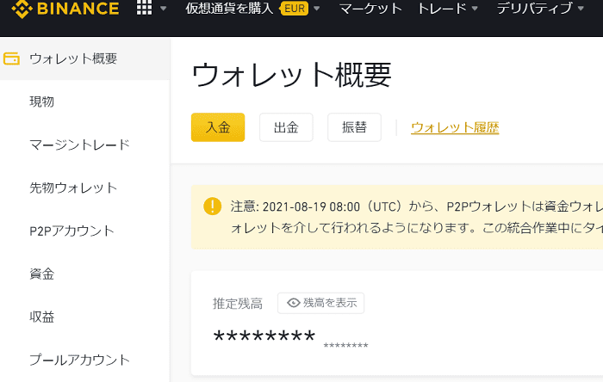Open the トレード menu

tap(442, 9)
